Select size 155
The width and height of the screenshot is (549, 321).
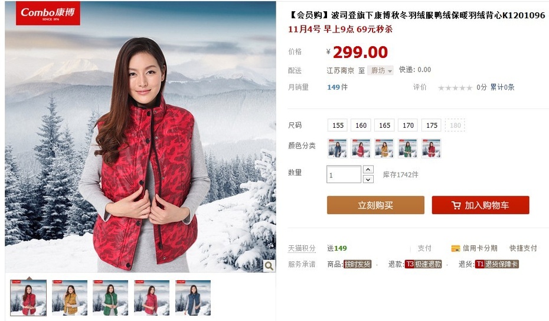[x=338, y=125]
